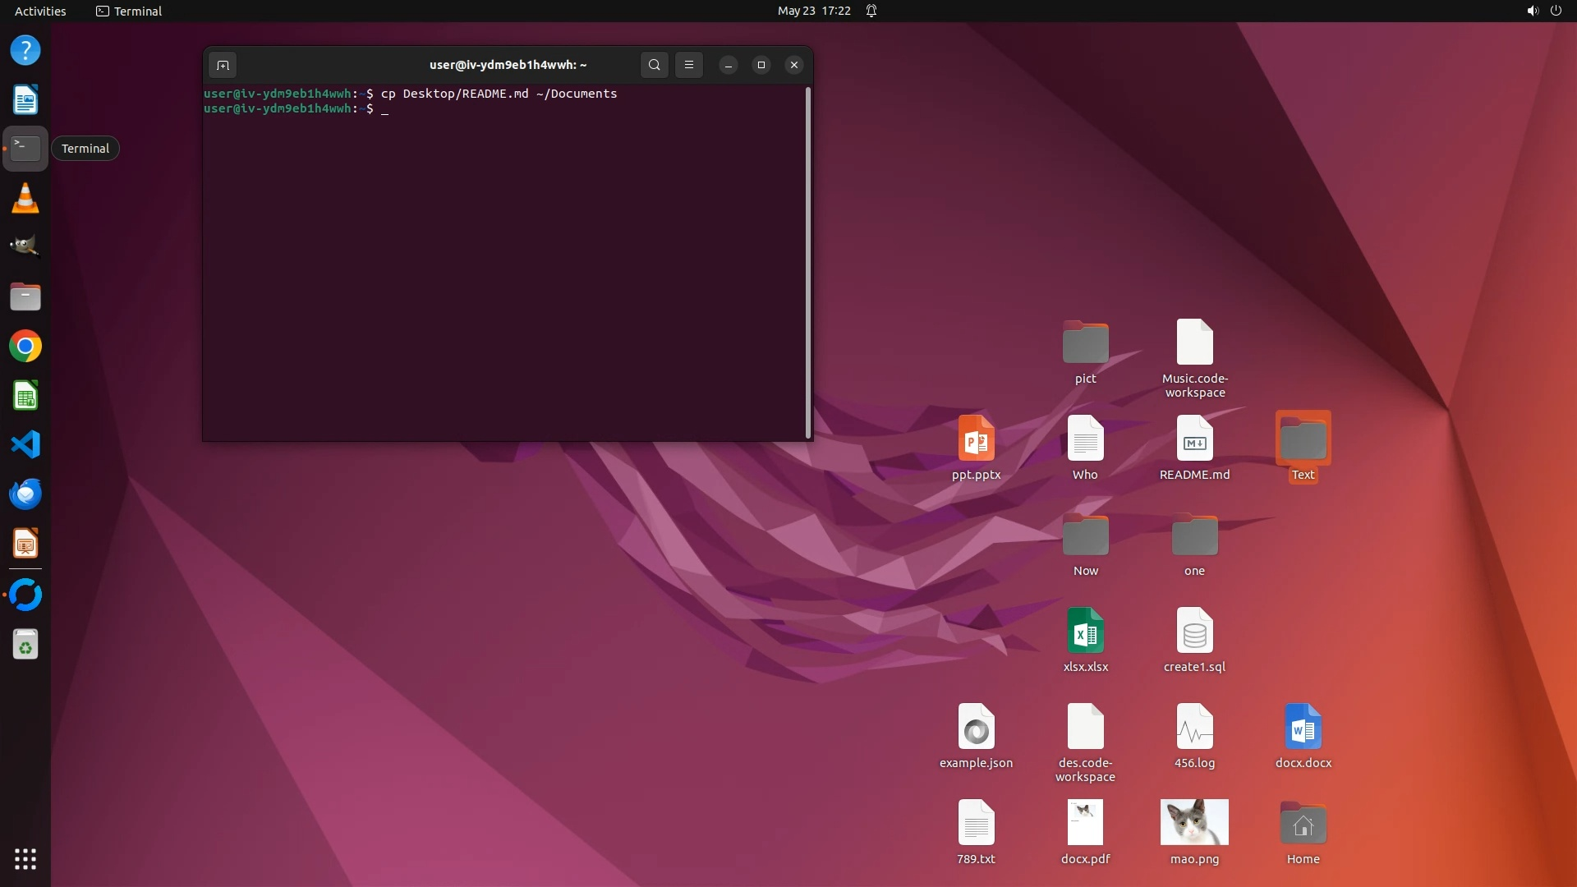Open the Terminal app menu in top bar
This screenshot has width=1577, height=887.
click(129, 11)
